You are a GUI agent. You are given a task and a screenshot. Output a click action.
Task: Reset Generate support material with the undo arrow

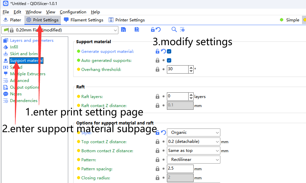(163, 52)
